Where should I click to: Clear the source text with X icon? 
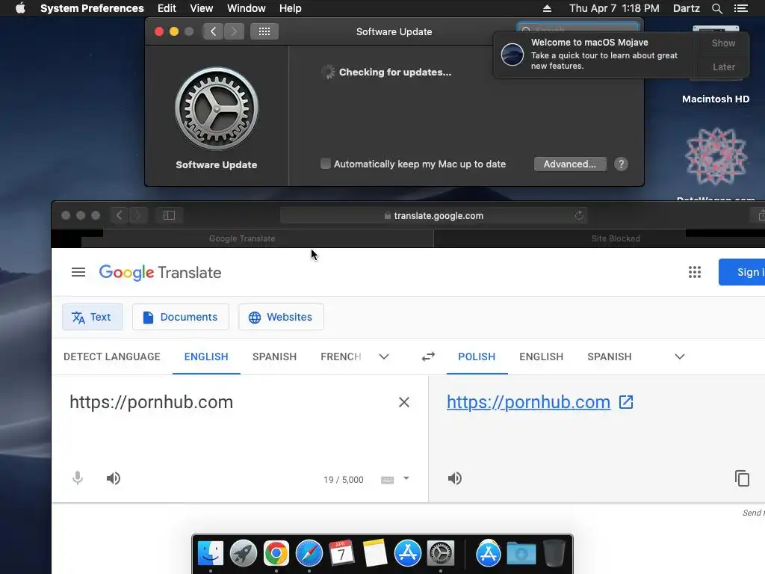404,402
